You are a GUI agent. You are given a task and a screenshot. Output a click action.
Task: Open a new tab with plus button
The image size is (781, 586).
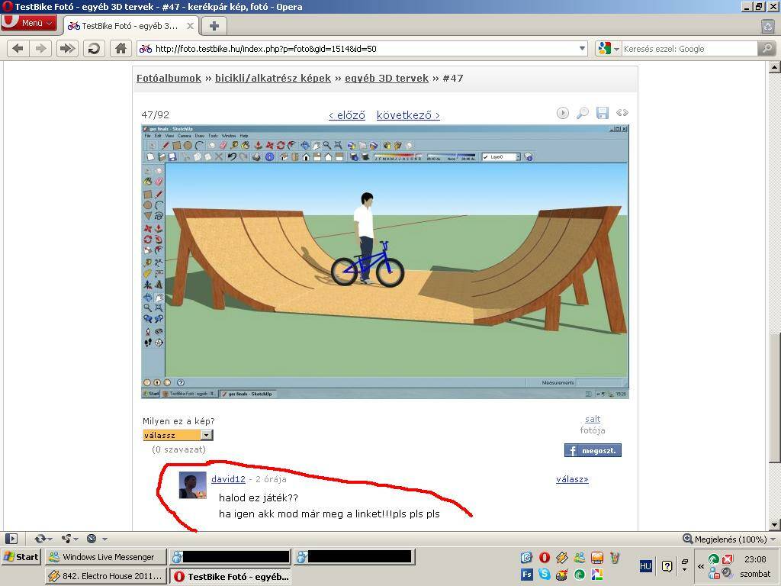(x=214, y=26)
